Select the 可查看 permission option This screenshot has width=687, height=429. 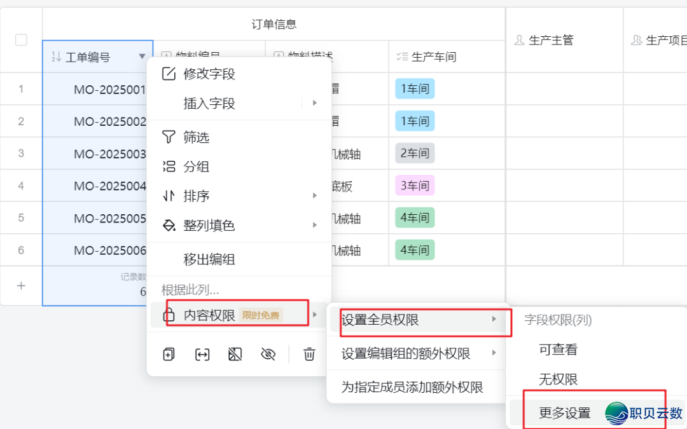[x=558, y=350]
